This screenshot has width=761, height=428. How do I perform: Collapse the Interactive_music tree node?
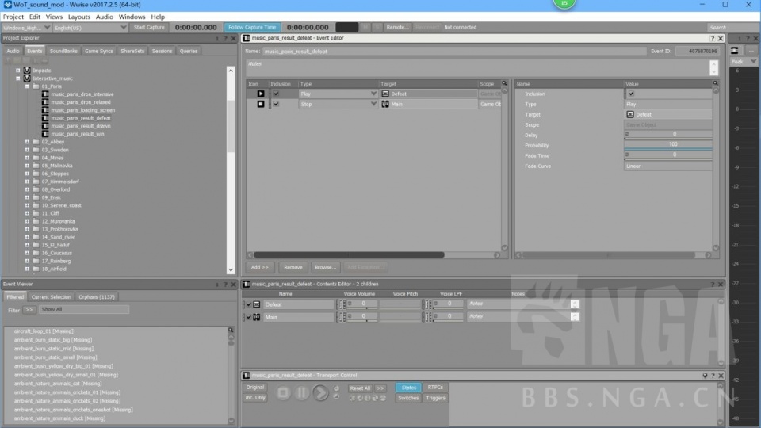click(18, 78)
